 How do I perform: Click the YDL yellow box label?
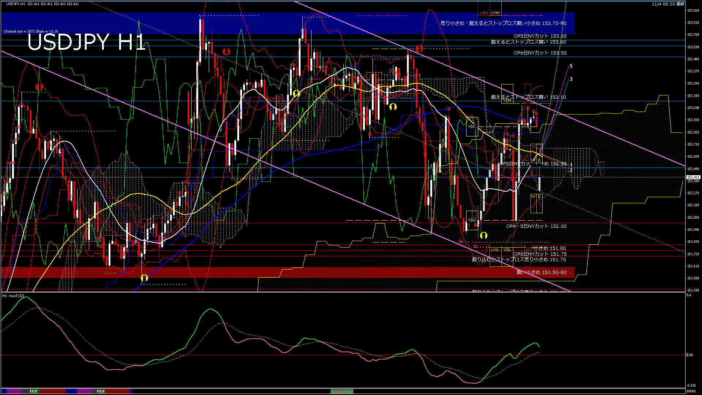(x=507, y=250)
